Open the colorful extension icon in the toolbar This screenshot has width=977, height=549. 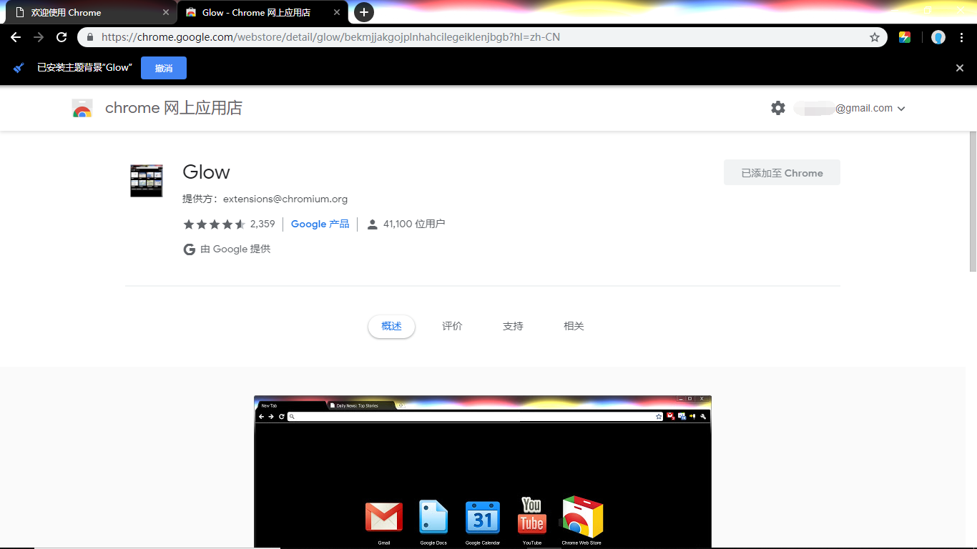point(905,37)
